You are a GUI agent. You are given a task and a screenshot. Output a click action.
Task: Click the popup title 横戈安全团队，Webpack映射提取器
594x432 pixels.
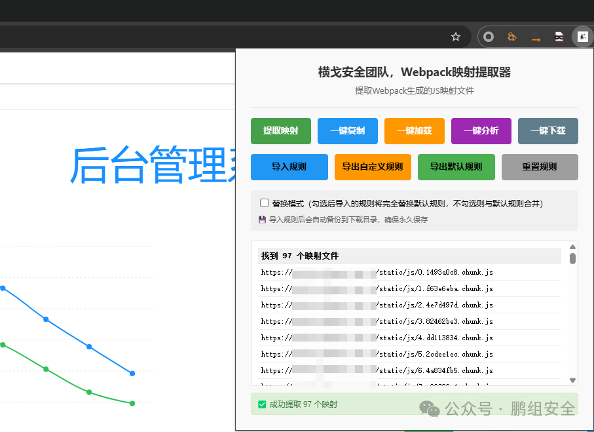[x=415, y=72]
